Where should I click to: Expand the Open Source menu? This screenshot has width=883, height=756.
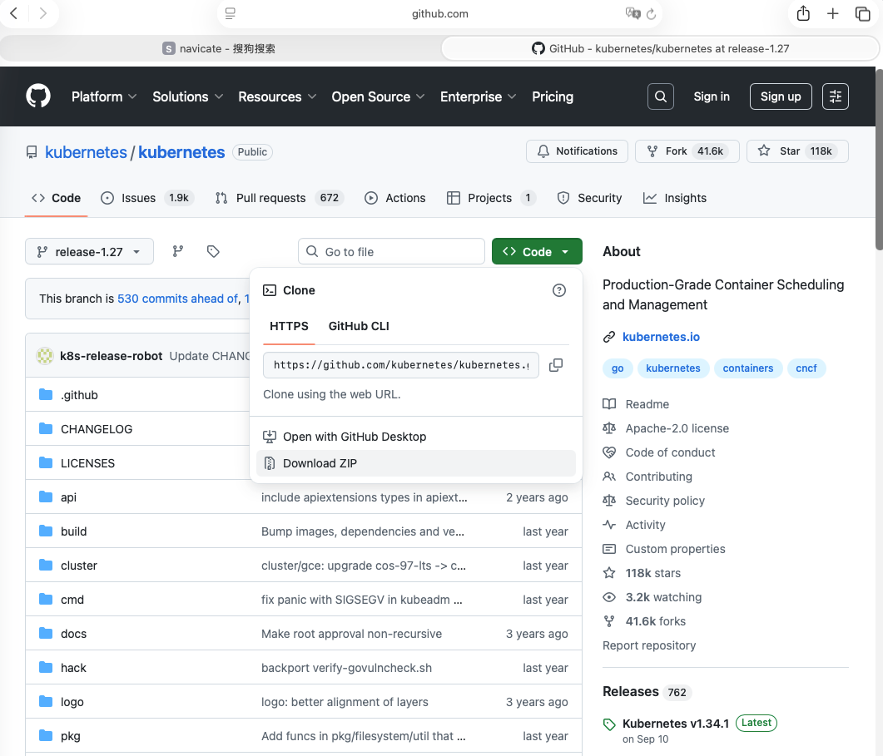pos(378,96)
